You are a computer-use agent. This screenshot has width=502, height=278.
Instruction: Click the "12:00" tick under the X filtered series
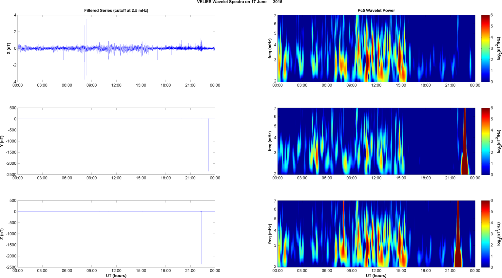pos(116,85)
